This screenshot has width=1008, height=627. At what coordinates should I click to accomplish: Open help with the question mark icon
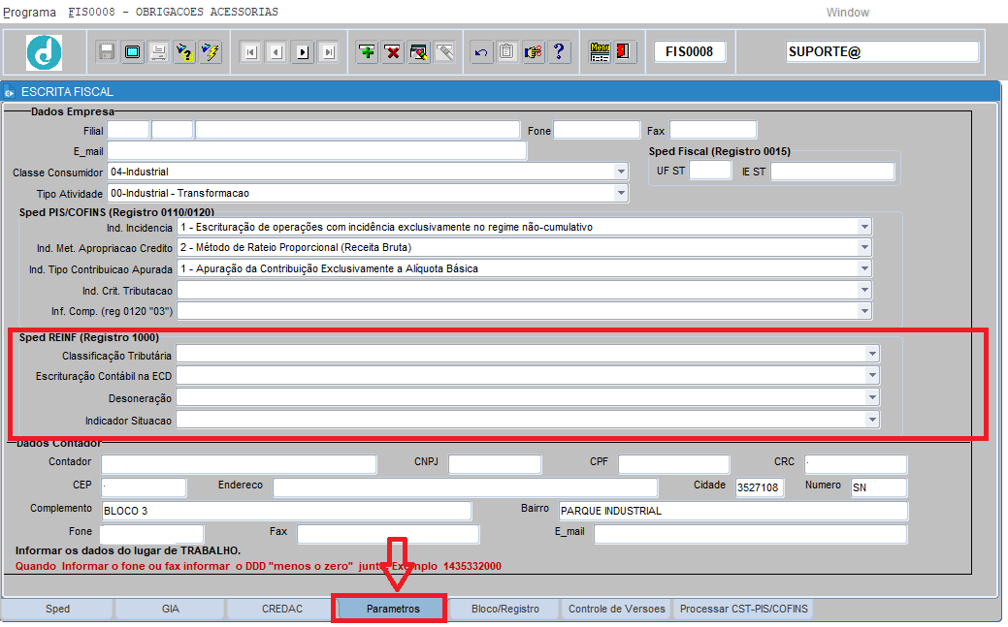[559, 52]
